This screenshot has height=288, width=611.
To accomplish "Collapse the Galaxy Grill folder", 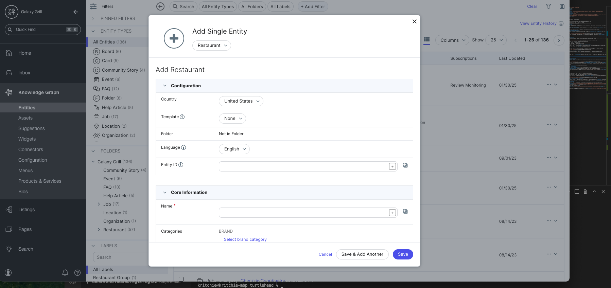I will 93,162.
